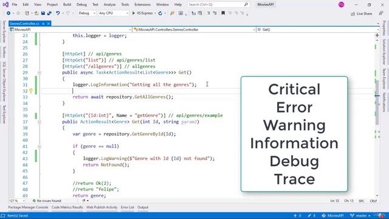Pin the GenresController.cs tab
This screenshot has height=219, width=389.
coord(43,24)
